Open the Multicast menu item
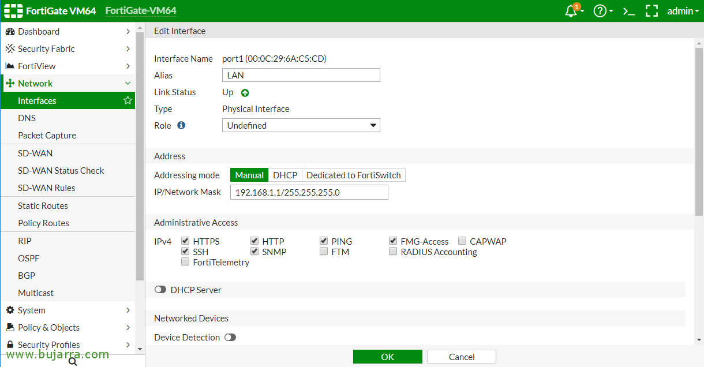This screenshot has width=704, height=367. click(x=68, y=293)
